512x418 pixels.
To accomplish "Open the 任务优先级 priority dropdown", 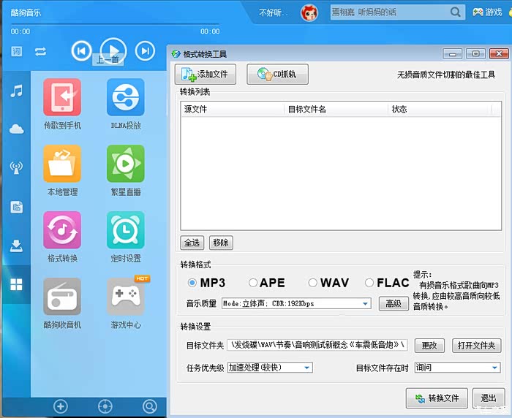I will pyautogui.click(x=307, y=368).
